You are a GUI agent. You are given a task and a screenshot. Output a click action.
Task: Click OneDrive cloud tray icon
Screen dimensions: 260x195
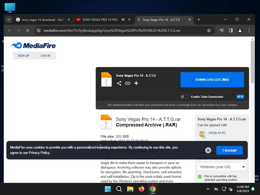point(216,189)
